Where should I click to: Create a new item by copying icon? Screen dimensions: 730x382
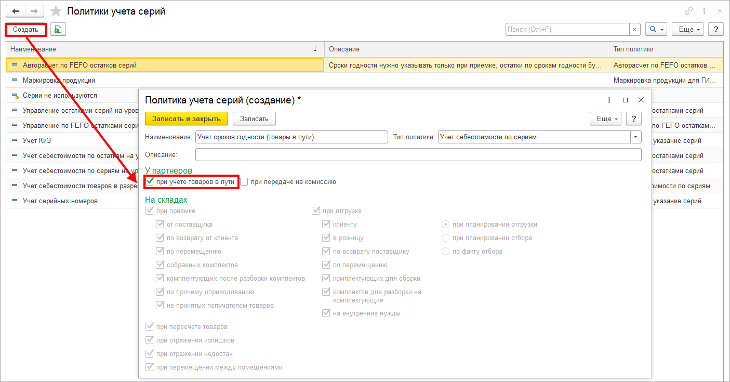[x=58, y=30]
